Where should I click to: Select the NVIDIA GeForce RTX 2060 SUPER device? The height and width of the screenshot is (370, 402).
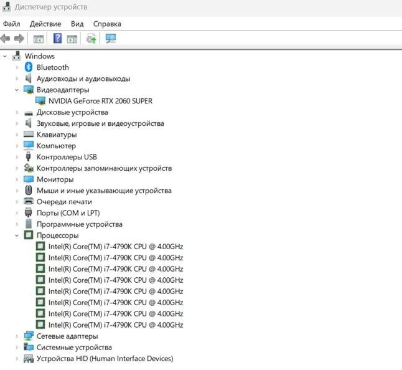(x=100, y=101)
